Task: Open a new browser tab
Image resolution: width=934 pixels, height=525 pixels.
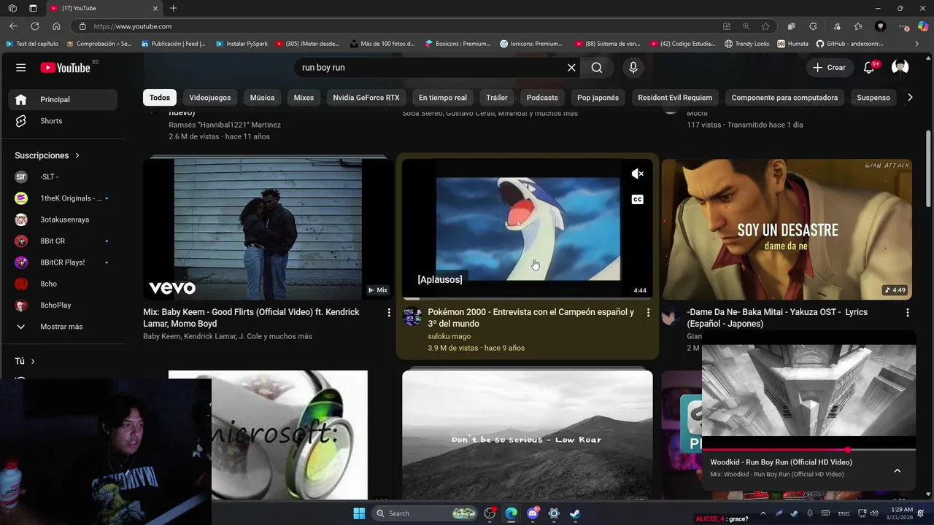Action: [x=173, y=8]
